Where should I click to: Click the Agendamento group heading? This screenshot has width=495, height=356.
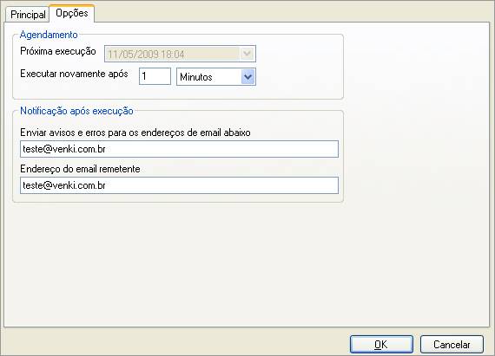coord(49,35)
